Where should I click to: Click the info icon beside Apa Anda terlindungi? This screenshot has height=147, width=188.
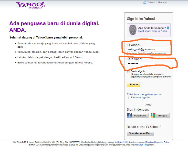[x=168, y=28]
